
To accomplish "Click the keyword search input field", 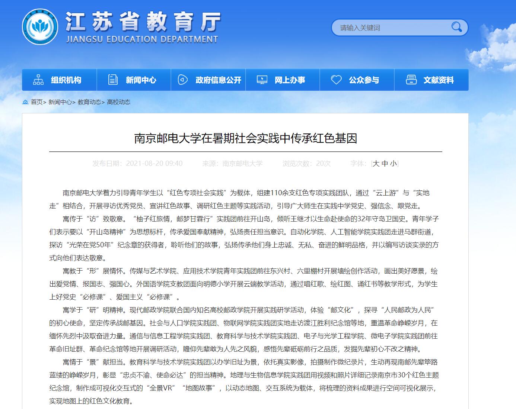I will coord(391,28).
